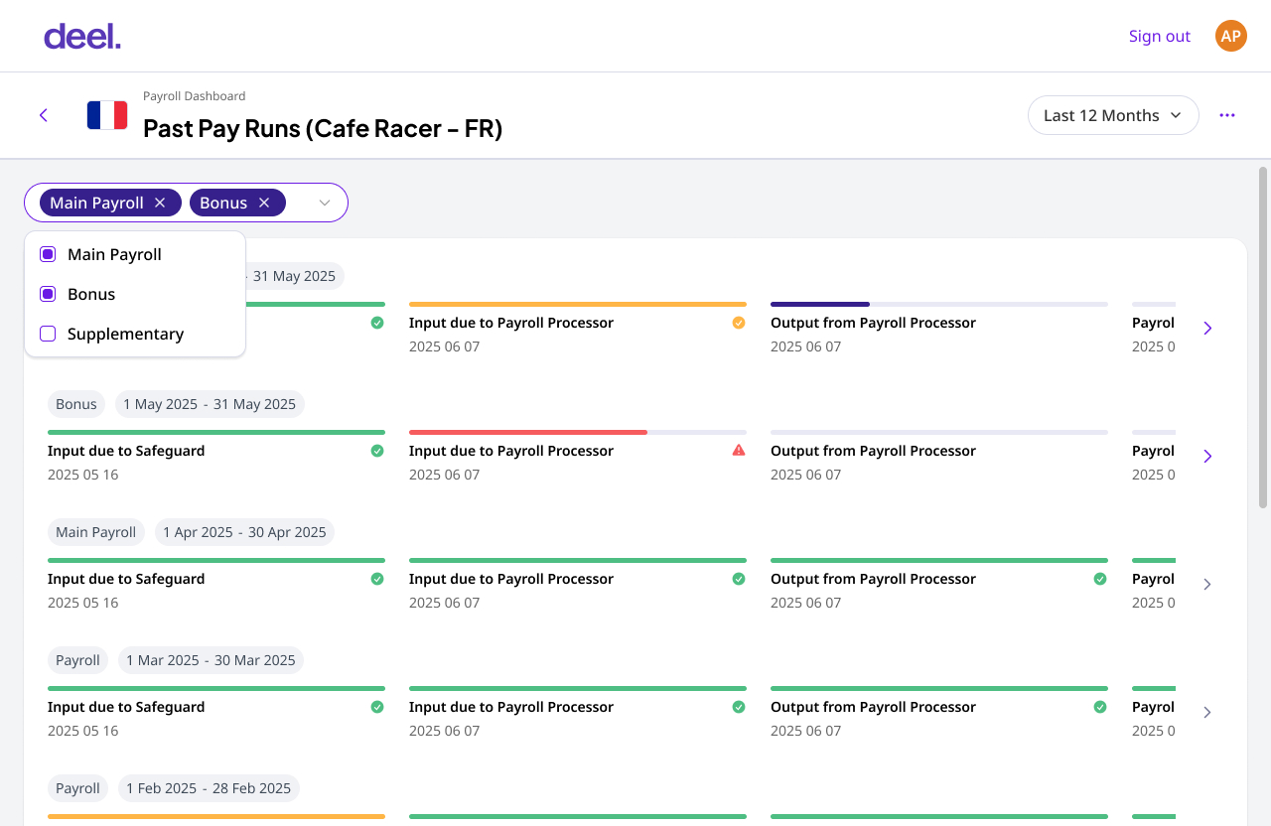Click Bonus row Input due to Safeguard label

[126, 451]
